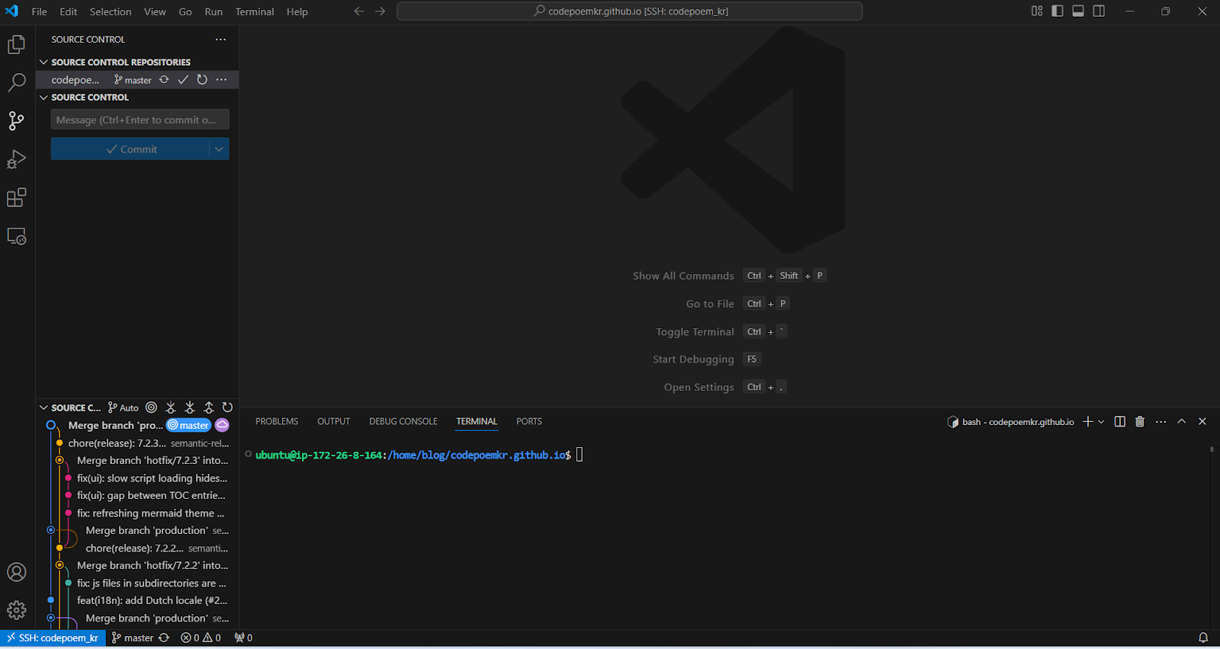The height and width of the screenshot is (649, 1220).
Task: Click the SSH: codepoem_kr remote indicator
Action: [52, 638]
